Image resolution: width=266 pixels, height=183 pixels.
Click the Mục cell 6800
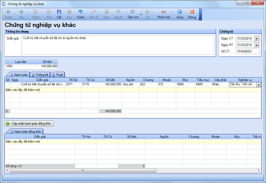point(185,84)
